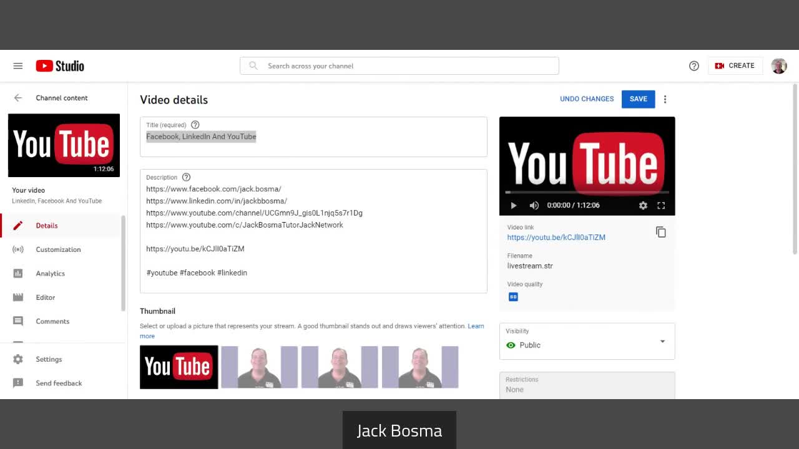Click the green Public eye icon

pyautogui.click(x=511, y=345)
